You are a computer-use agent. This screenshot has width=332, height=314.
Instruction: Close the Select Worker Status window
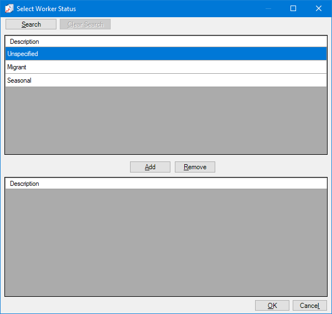click(x=319, y=8)
